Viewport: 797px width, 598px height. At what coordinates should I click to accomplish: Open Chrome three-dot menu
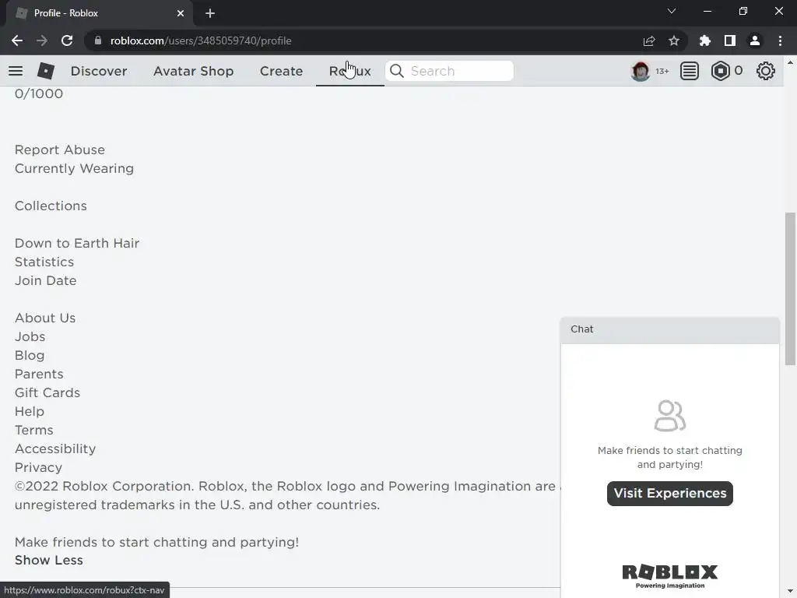tap(780, 40)
